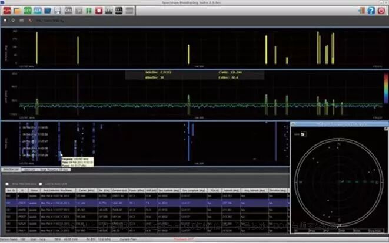389x243 pixels.
Task: Toggle the checkbox in the polar plot window
Action: [303, 134]
